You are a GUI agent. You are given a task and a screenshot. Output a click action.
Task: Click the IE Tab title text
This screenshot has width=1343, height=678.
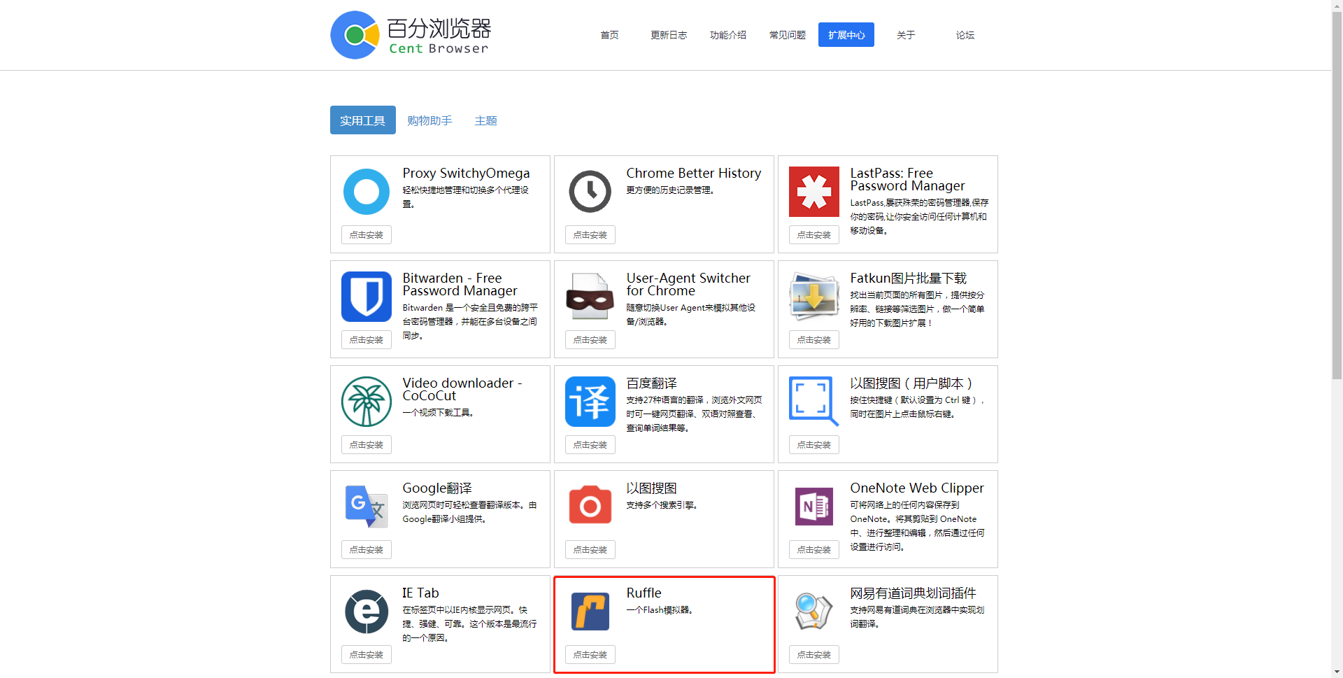[x=420, y=593]
